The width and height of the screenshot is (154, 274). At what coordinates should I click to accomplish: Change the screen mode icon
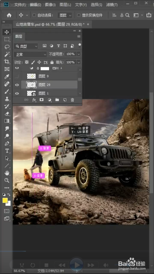point(7,219)
